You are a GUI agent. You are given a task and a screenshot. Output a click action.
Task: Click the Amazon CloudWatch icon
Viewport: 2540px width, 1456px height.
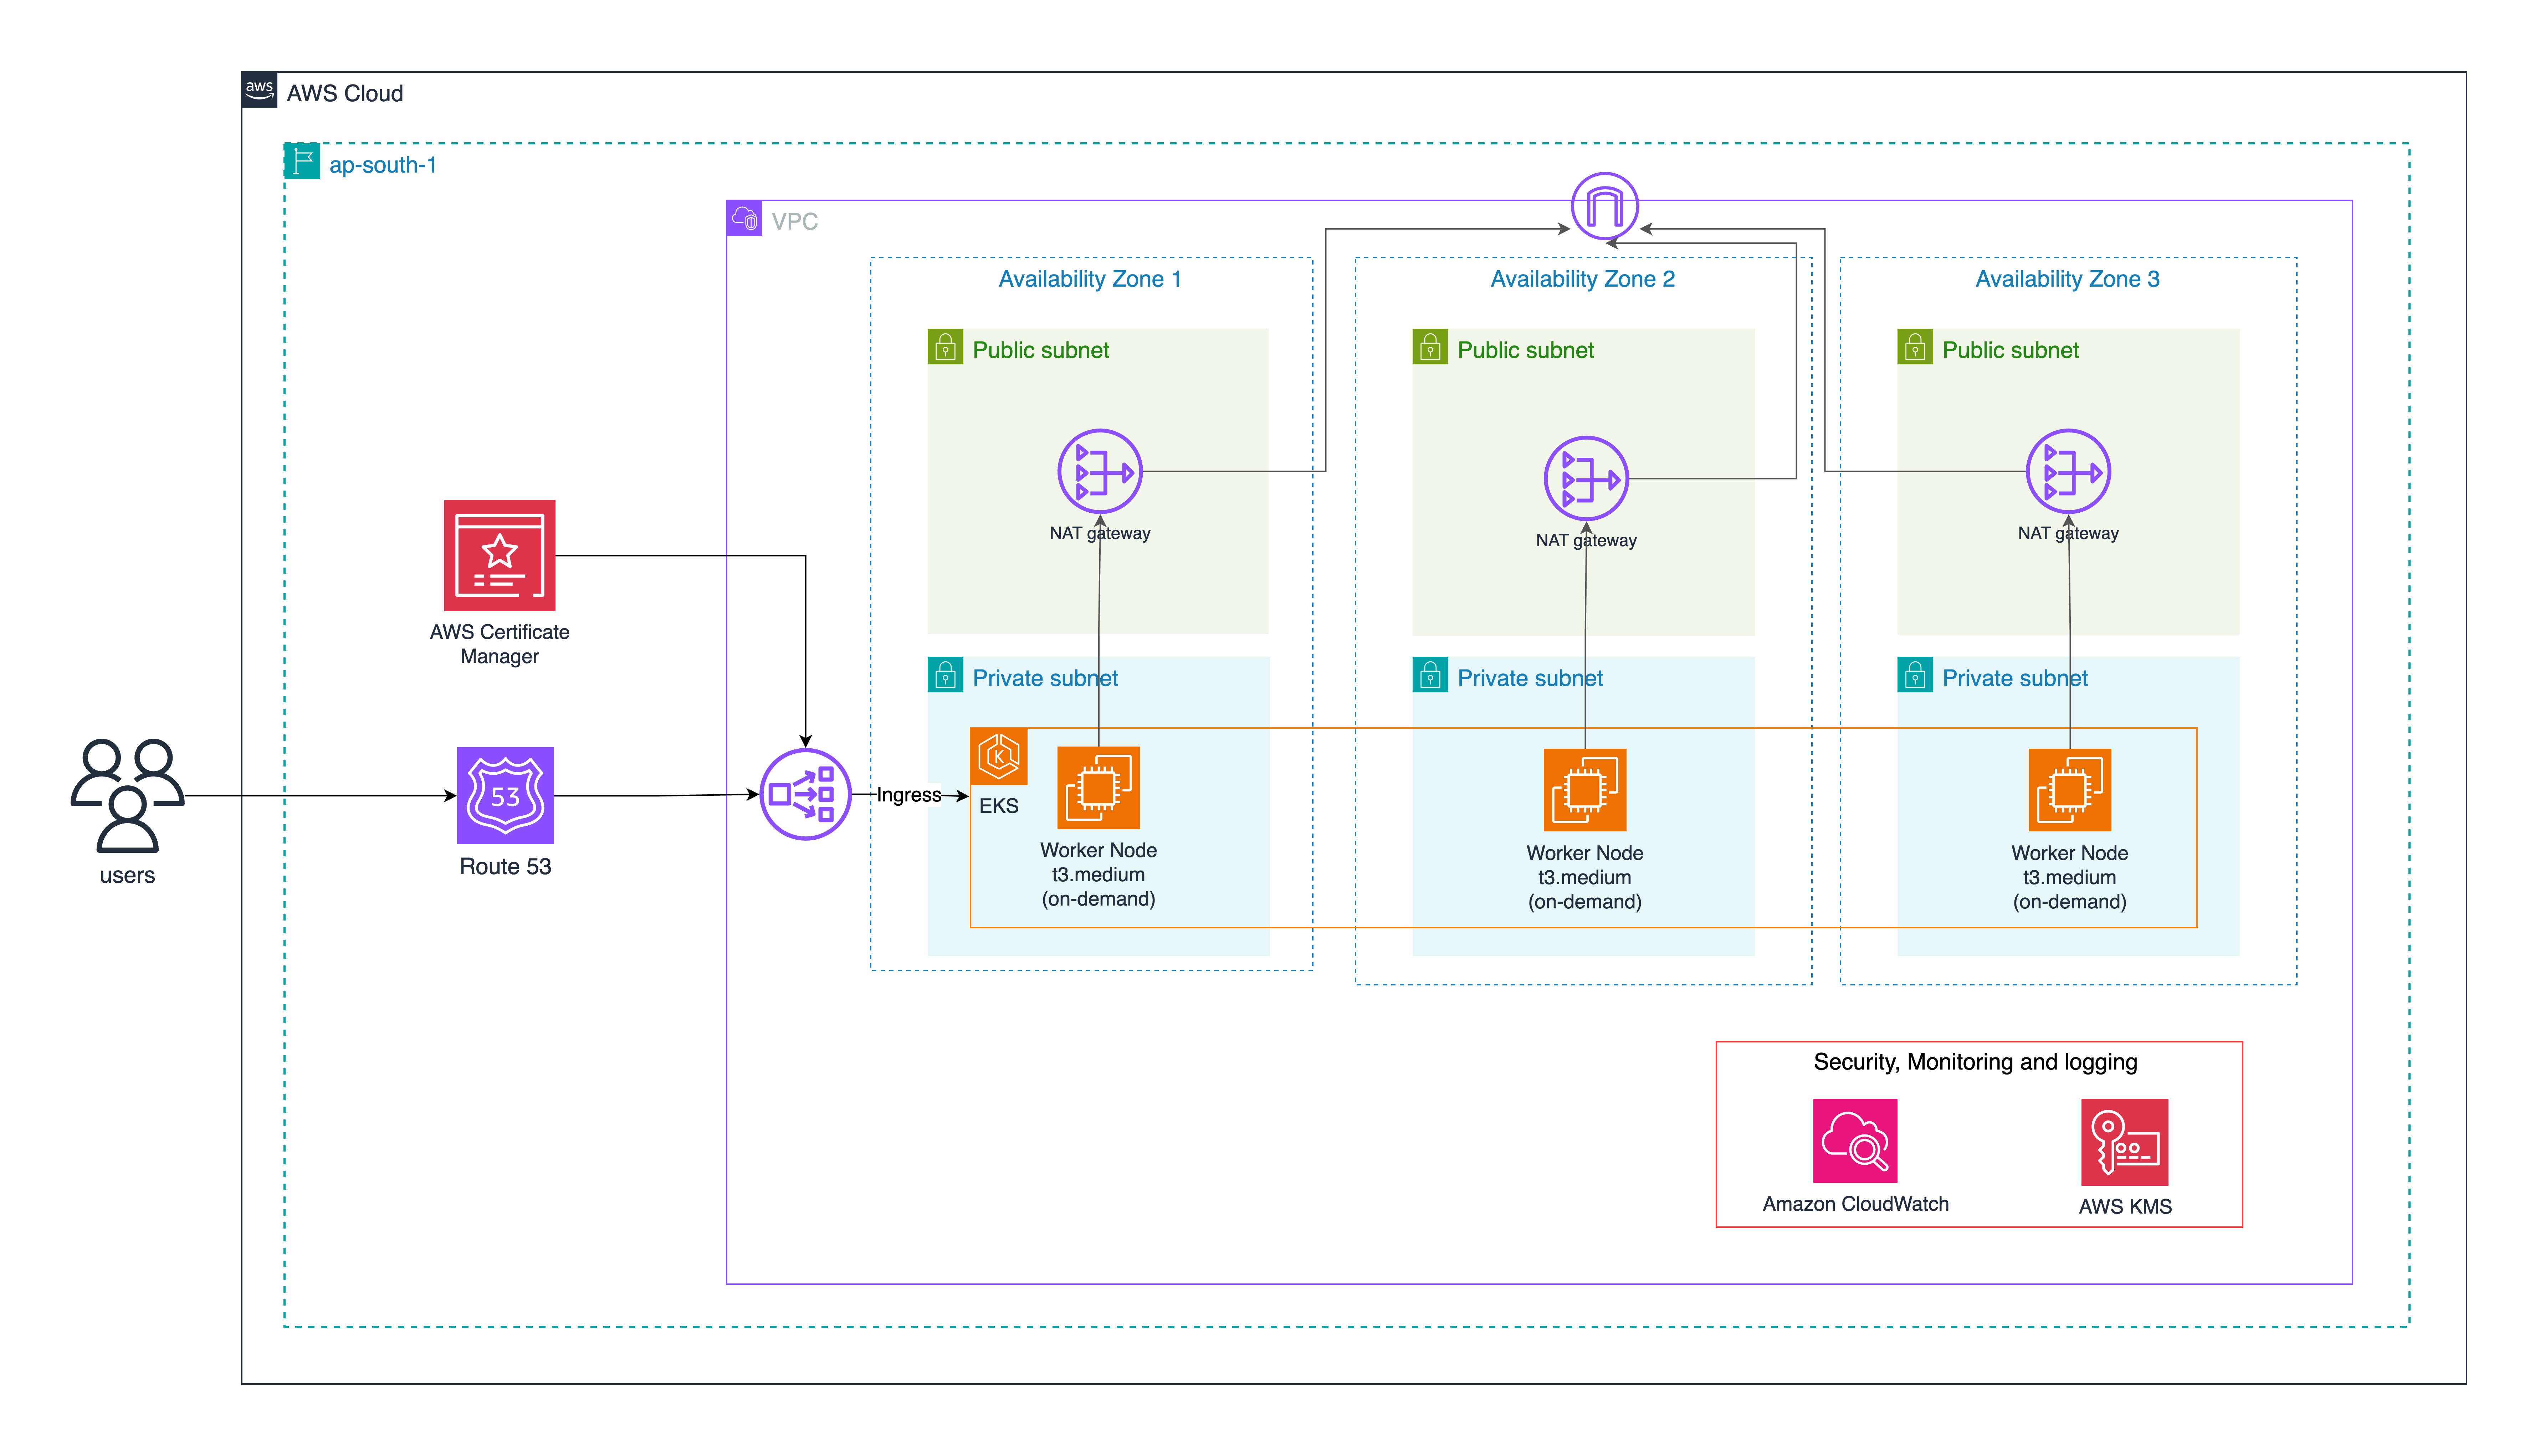click(x=1855, y=1141)
